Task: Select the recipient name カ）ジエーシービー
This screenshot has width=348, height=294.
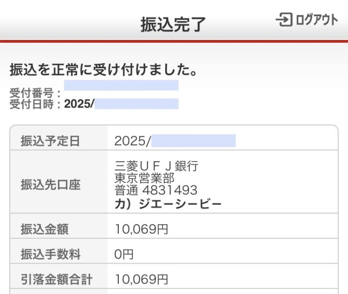Action: point(168,204)
